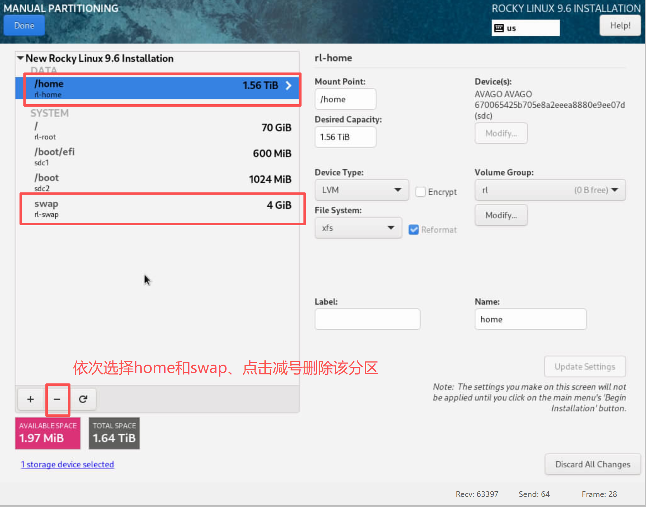Click Modify button under Volume Group

point(501,215)
